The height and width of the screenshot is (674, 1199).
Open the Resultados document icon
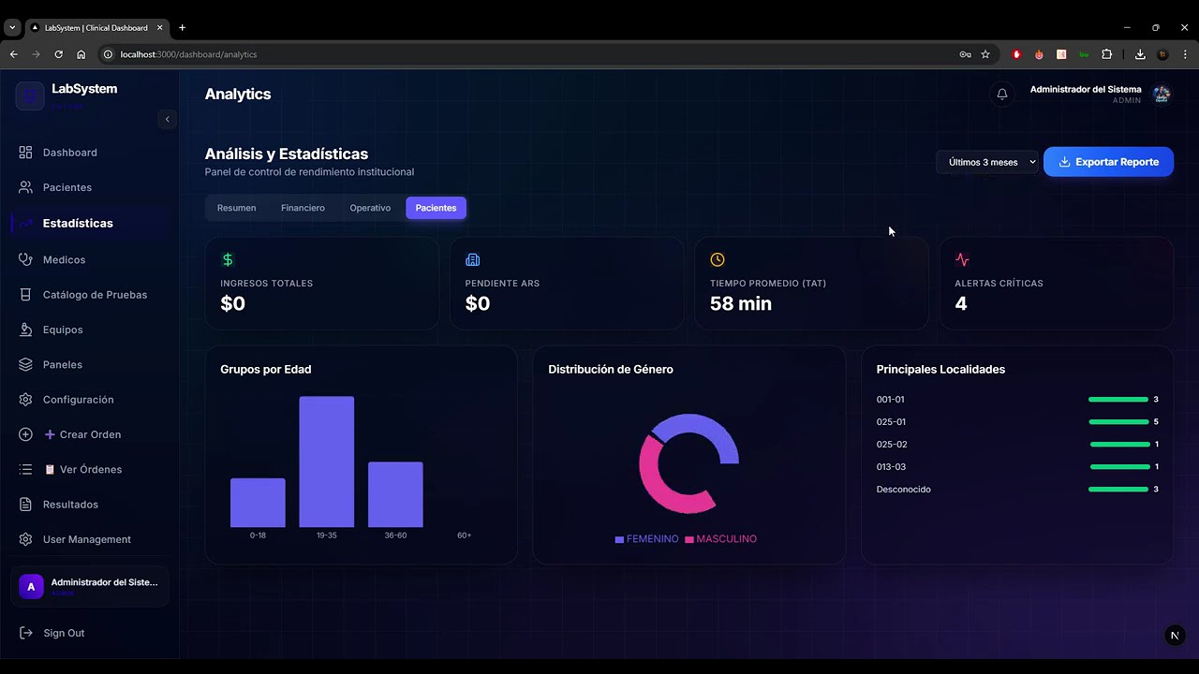pyautogui.click(x=25, y=505)
